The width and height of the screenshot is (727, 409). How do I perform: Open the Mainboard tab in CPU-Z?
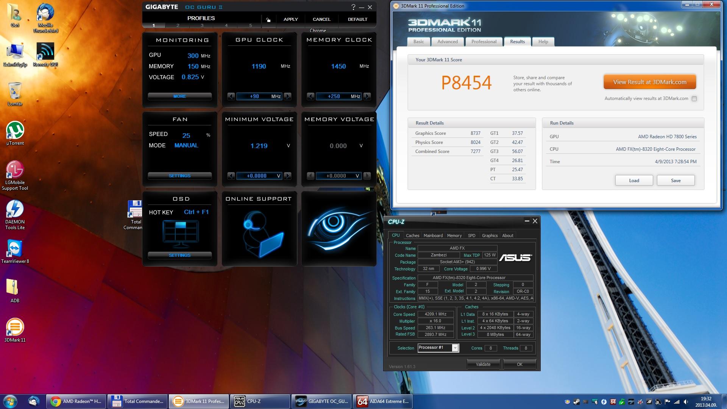coord(433,236)
